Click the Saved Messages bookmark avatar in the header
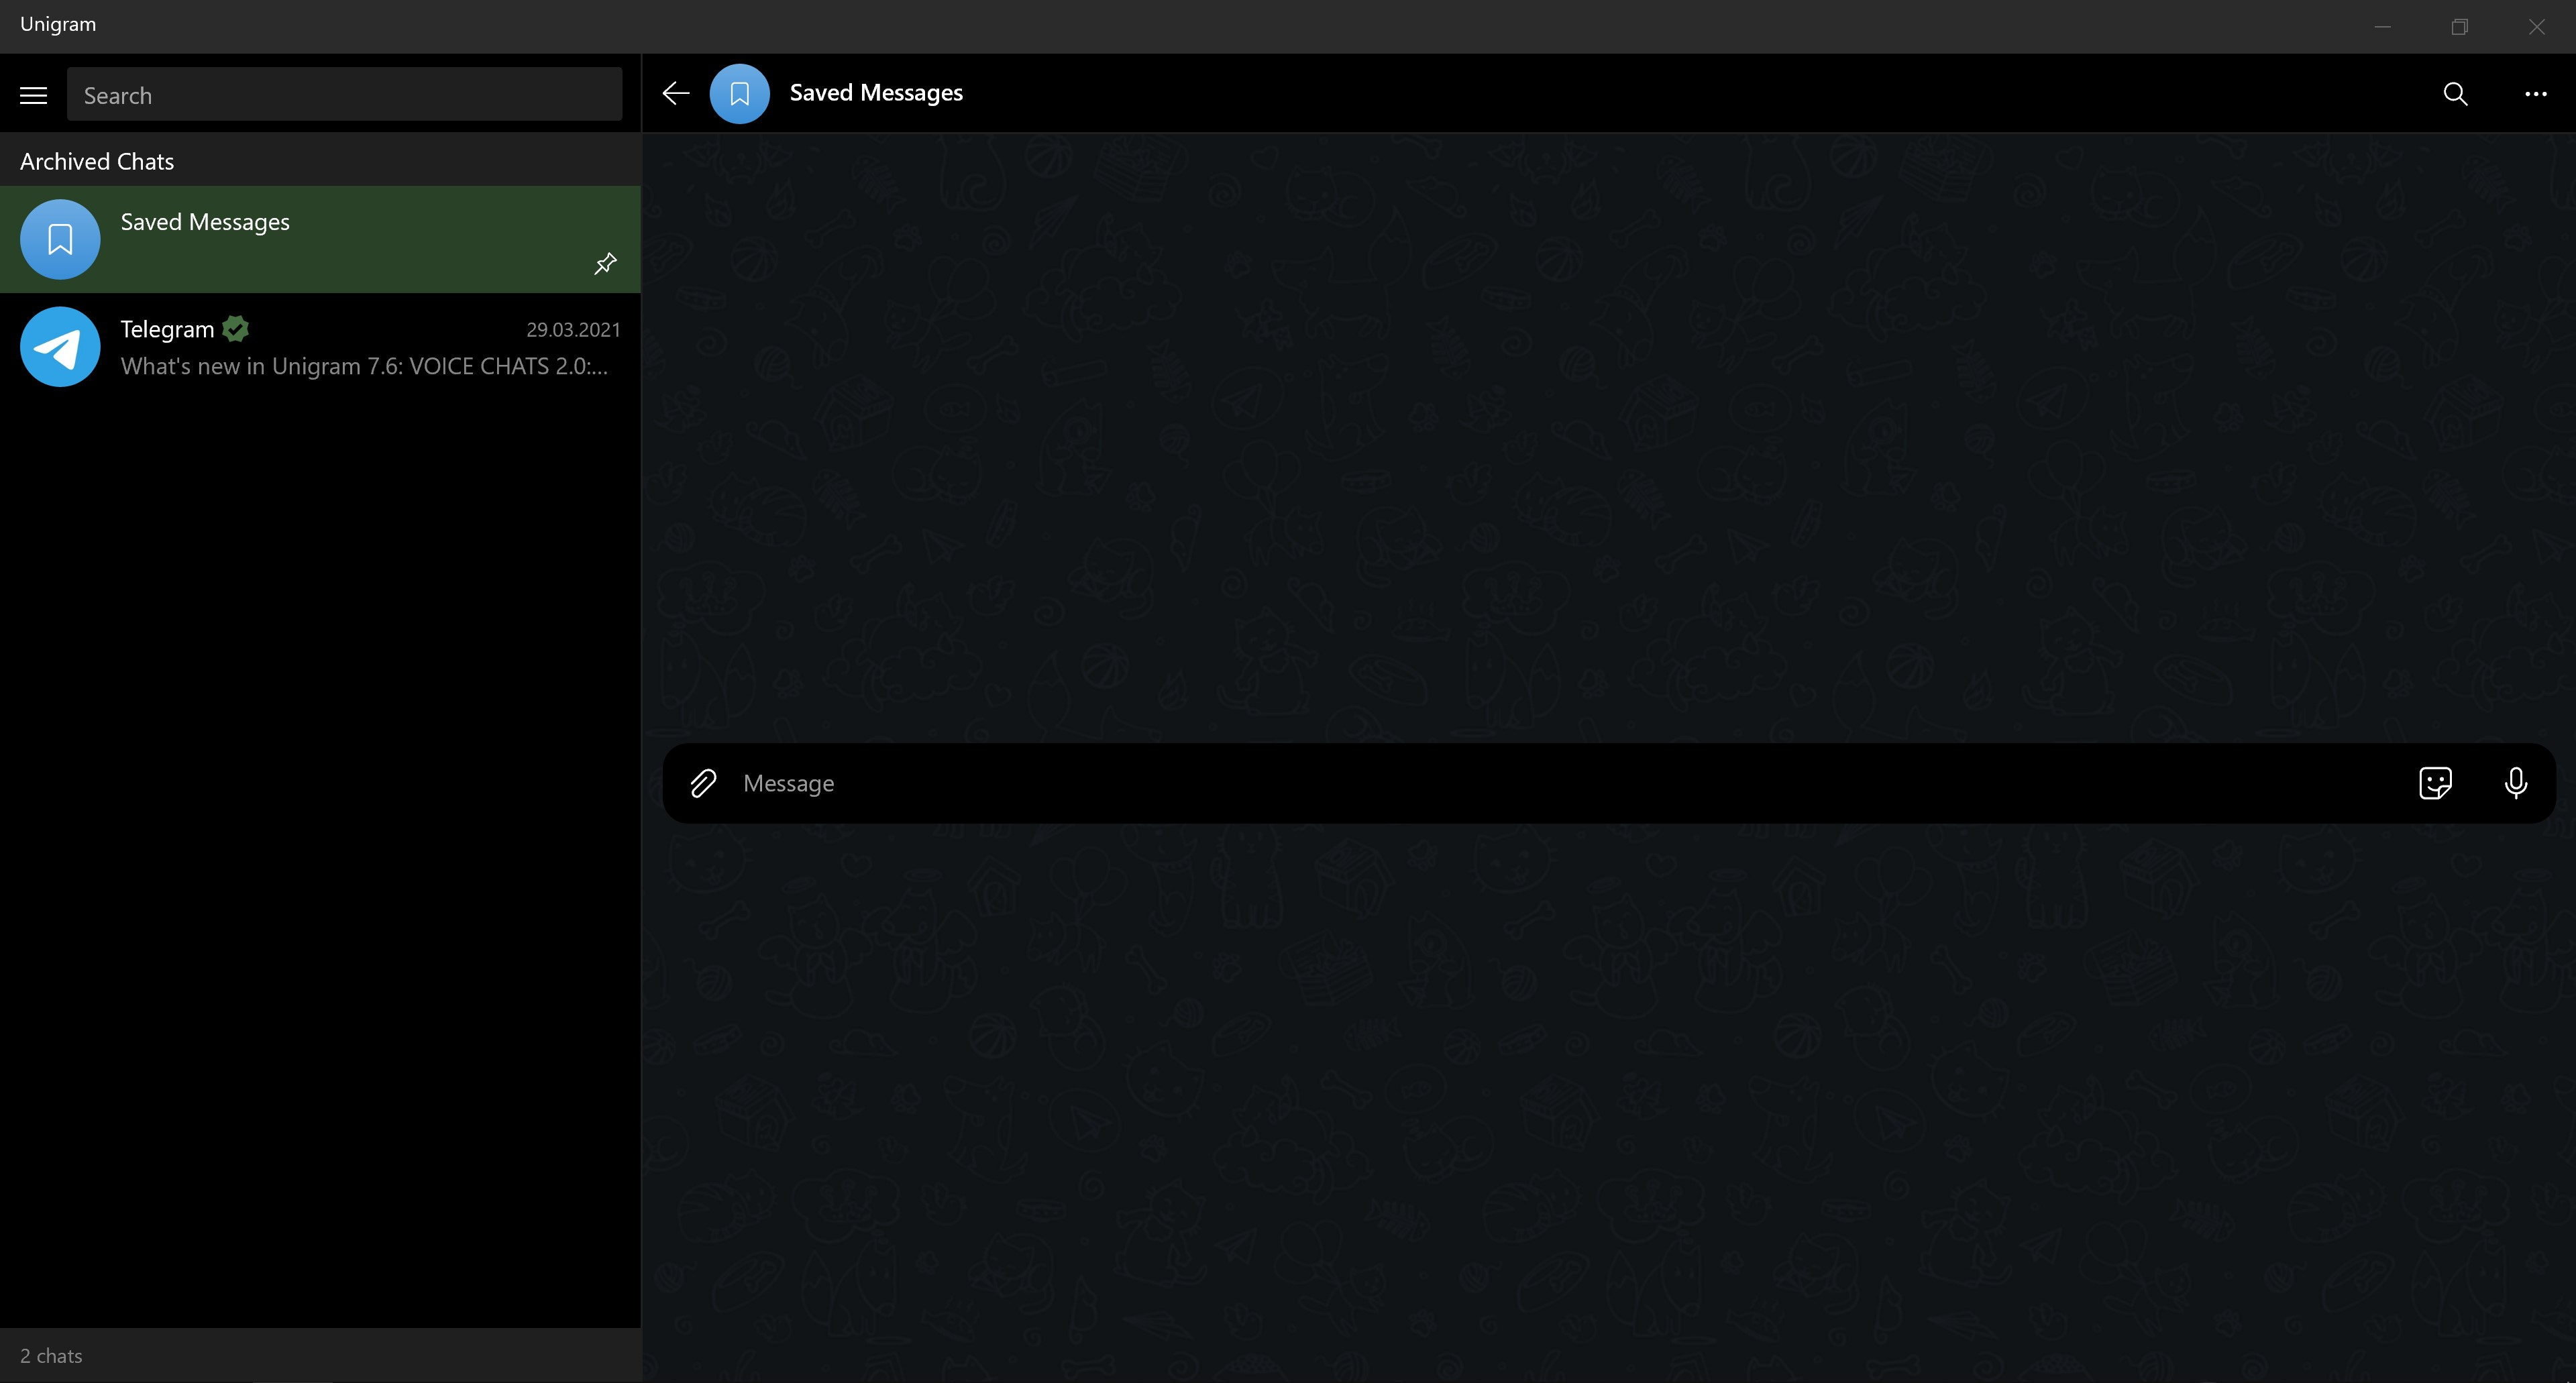2576x1383 pixels. (x=739, y=93)
